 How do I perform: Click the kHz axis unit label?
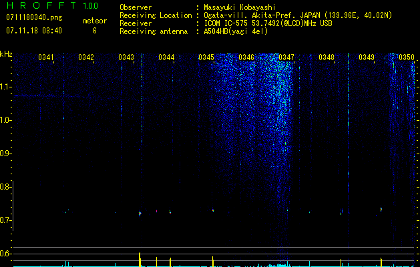tap(6, 54)
